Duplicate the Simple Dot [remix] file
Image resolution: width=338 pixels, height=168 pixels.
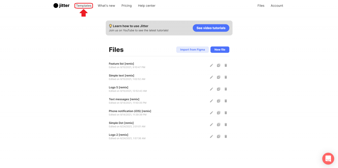point(219,124)
